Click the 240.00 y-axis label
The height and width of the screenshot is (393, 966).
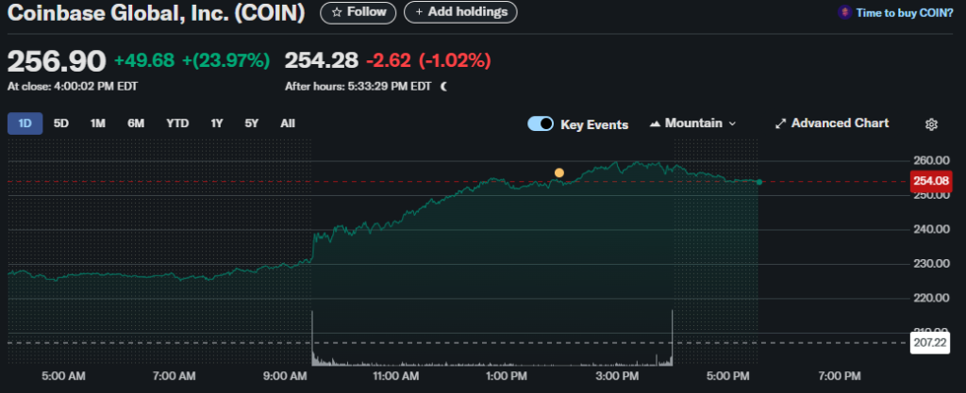click(931, 229)
